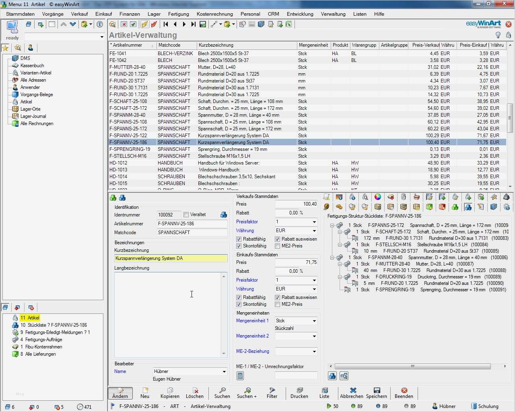Open the Kassenbuch item in sidebar tree
515x412 pixels.
point(32,66)
